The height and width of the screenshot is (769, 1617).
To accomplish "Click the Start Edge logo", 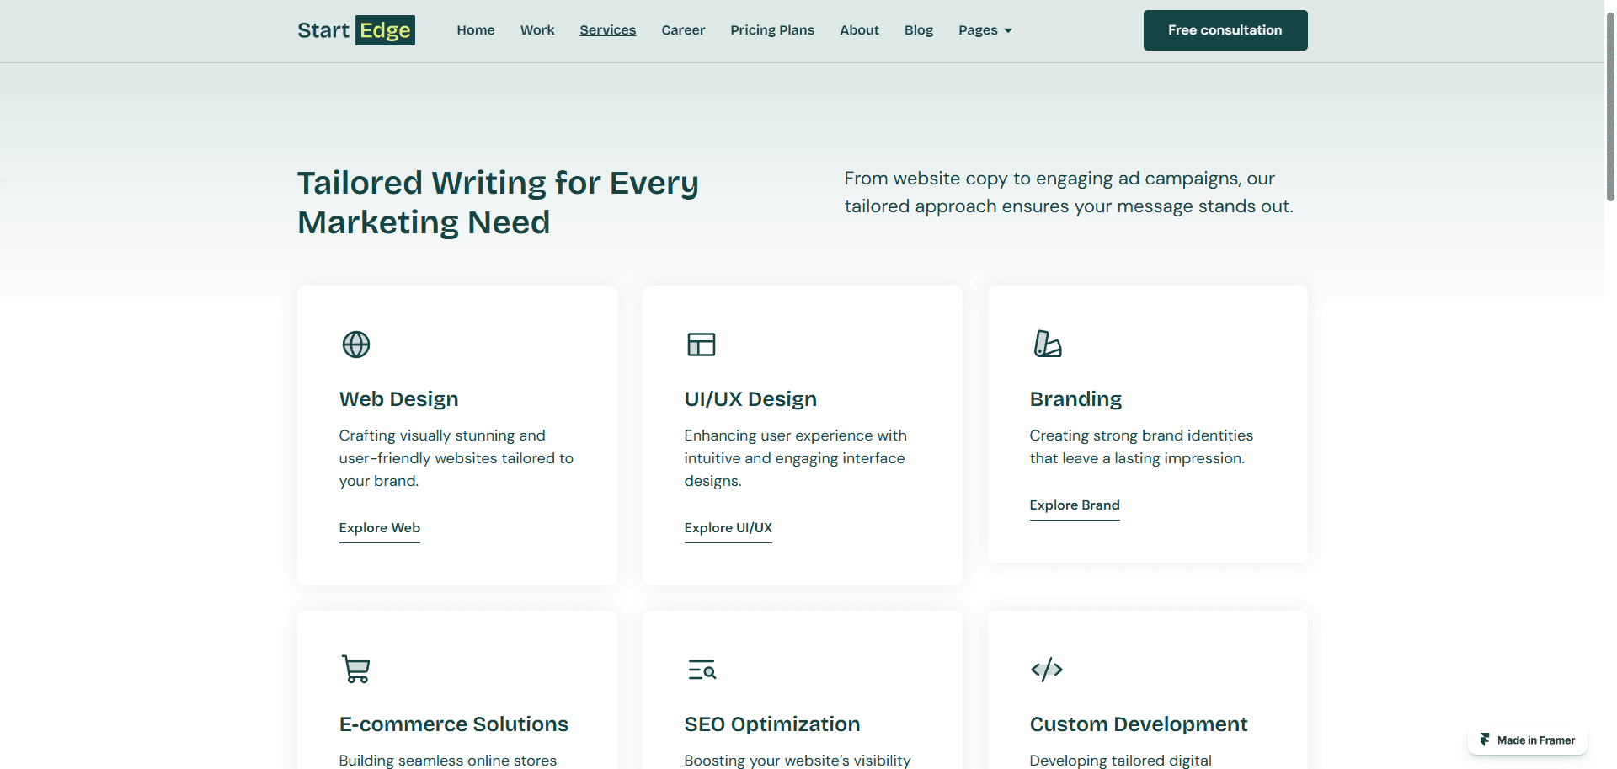I will click(x=356, y=30).
